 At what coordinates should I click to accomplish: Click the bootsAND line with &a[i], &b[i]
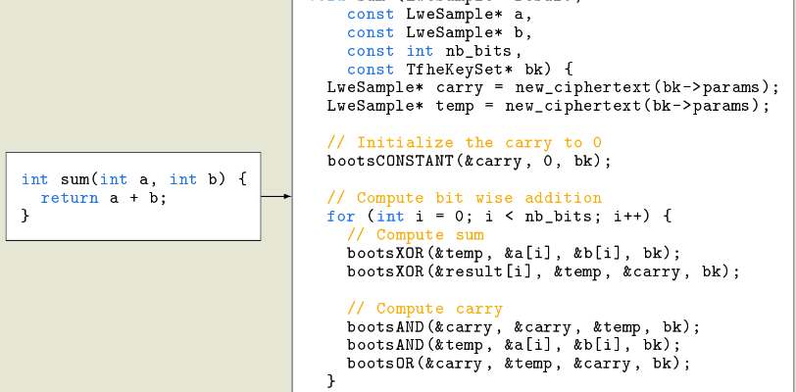click(x=514, y=345)
